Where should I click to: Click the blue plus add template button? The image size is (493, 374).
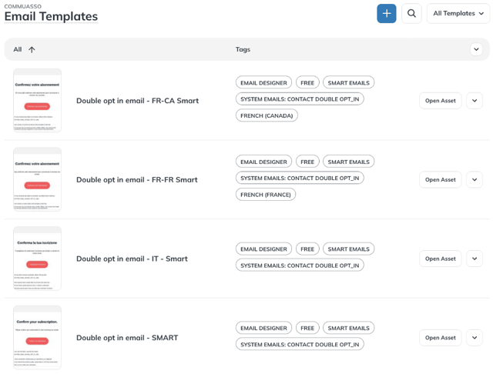[387, 14]
